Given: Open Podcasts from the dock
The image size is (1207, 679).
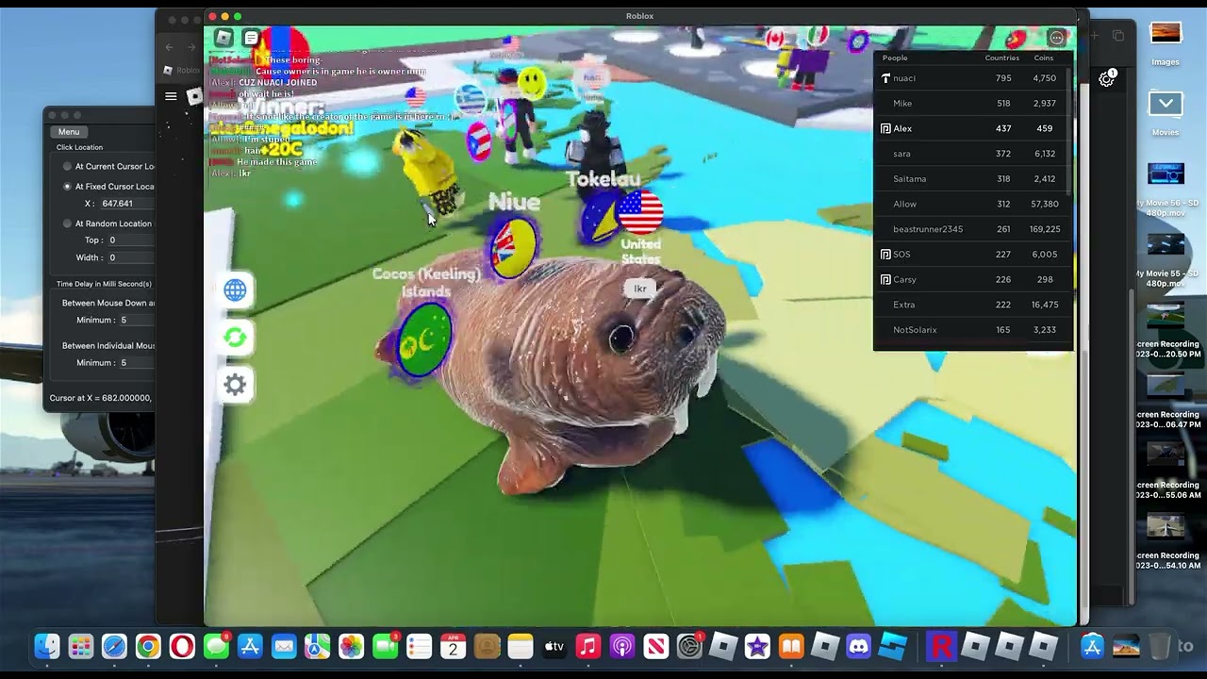Looking at the screenshot, I should point(621,646).
